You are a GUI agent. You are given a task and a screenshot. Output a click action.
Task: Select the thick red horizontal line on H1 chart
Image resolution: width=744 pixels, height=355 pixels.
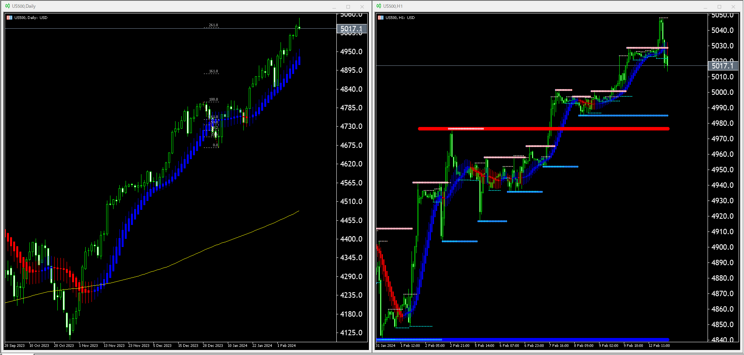[544, 129]
